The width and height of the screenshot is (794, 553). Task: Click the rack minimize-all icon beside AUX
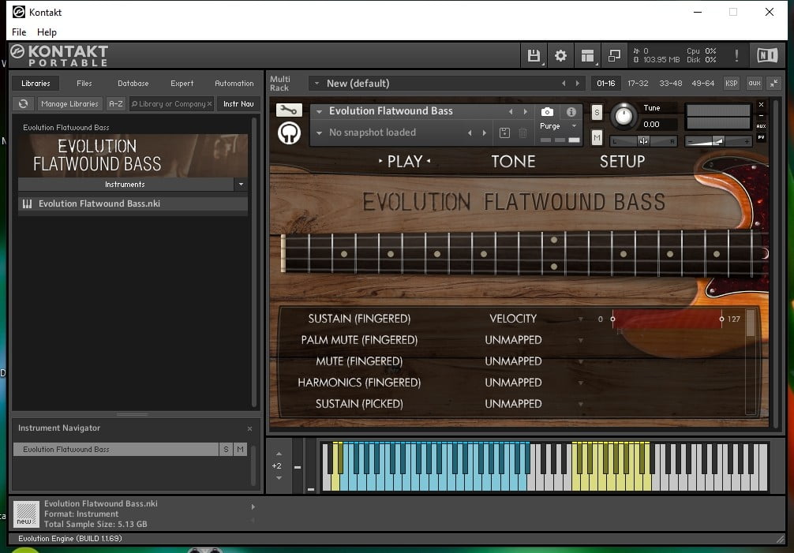coord(774,84)
